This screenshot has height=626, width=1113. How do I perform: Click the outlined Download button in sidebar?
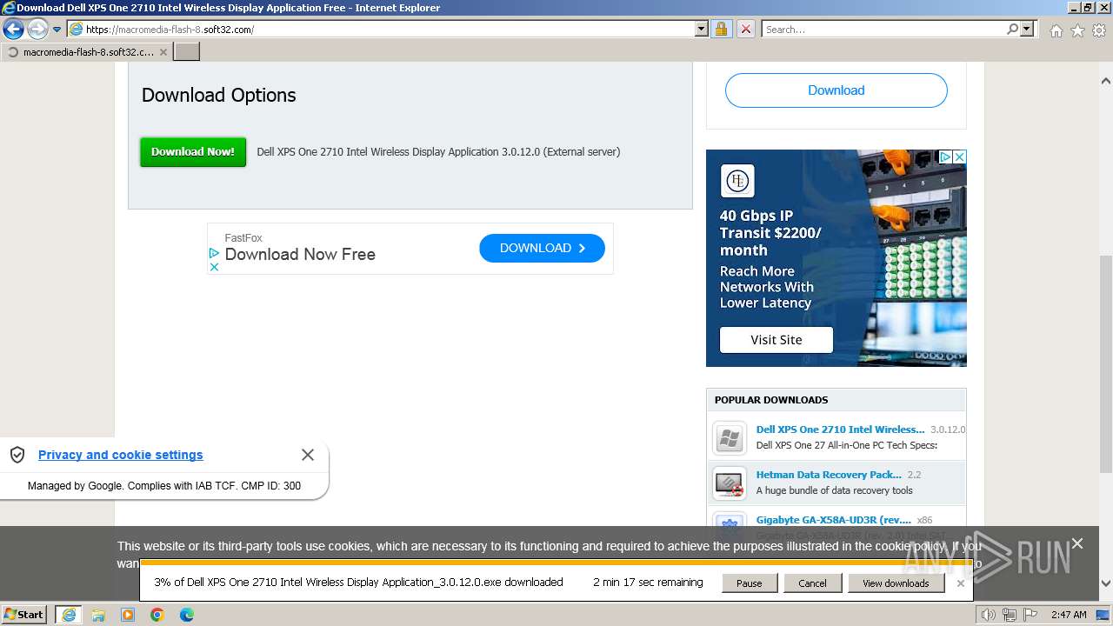click(836, 90)
